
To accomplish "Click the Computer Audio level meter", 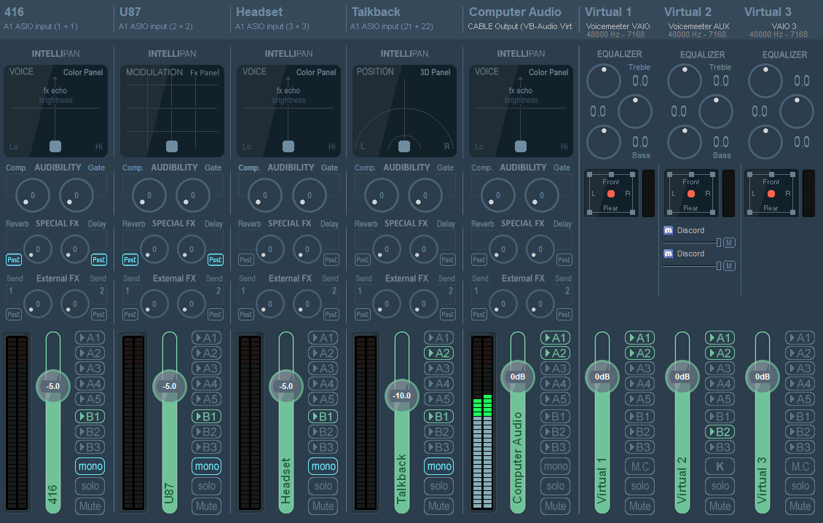I will click(x=482, y=424).
